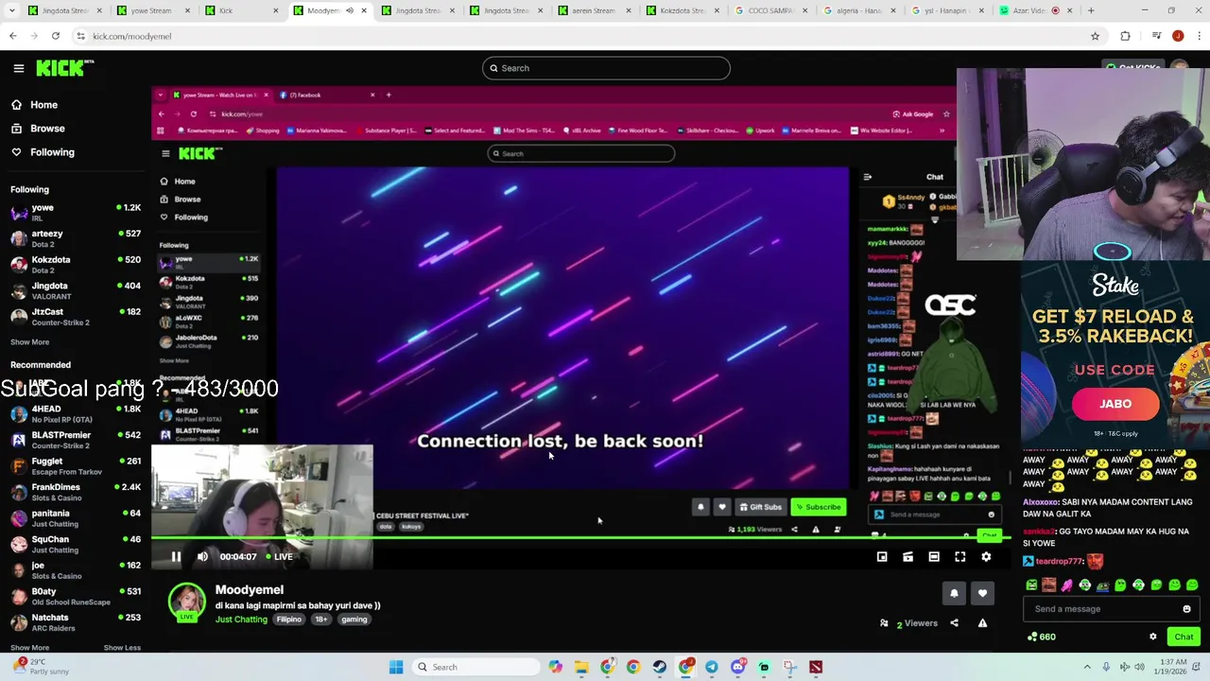Open FrankDimes recommended channel

[x=76, y=492]
